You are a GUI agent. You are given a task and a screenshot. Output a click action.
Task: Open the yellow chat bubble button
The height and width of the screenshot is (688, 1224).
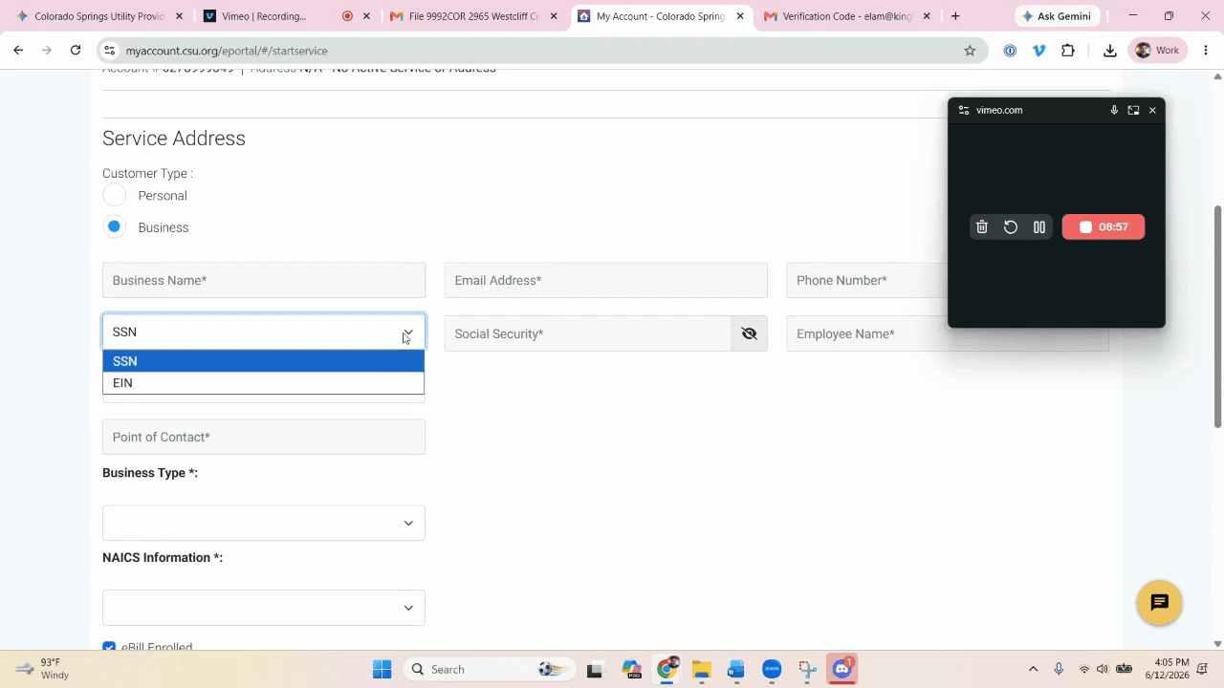(1160, 603)
